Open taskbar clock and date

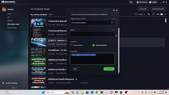(x=161, y=92)
